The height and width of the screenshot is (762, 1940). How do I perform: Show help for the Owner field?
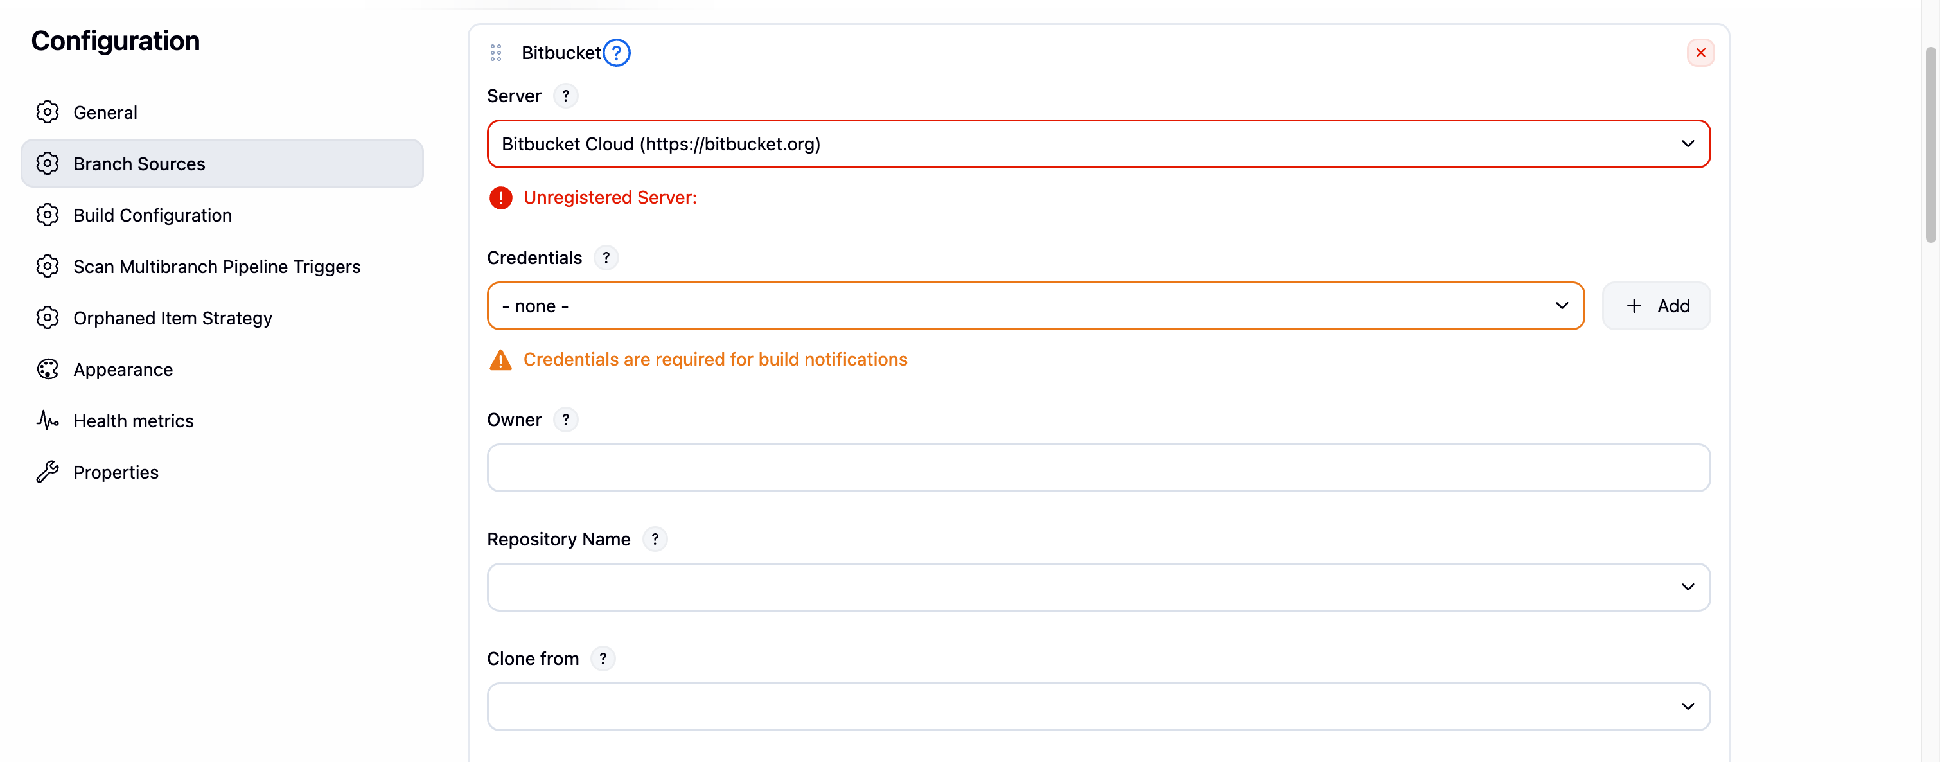coord(565,420)
